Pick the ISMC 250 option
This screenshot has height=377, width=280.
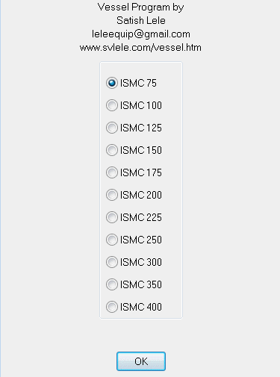134,240
